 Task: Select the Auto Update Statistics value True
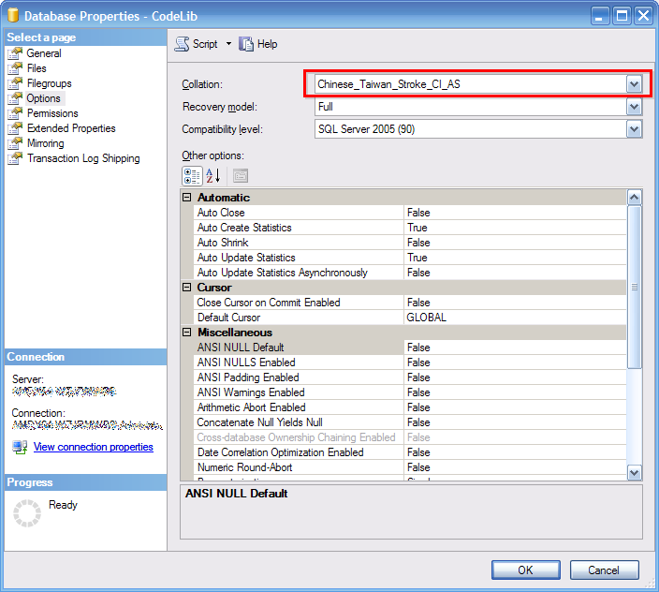(515, 258)
